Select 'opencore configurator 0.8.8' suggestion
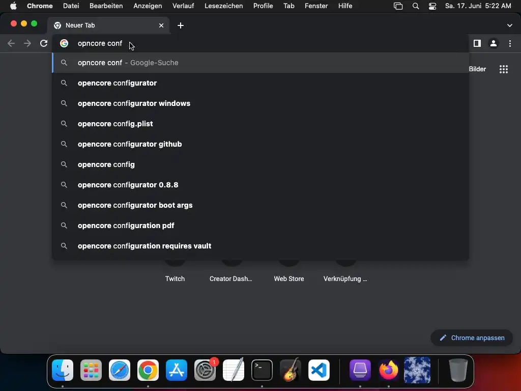 point(260,185)
